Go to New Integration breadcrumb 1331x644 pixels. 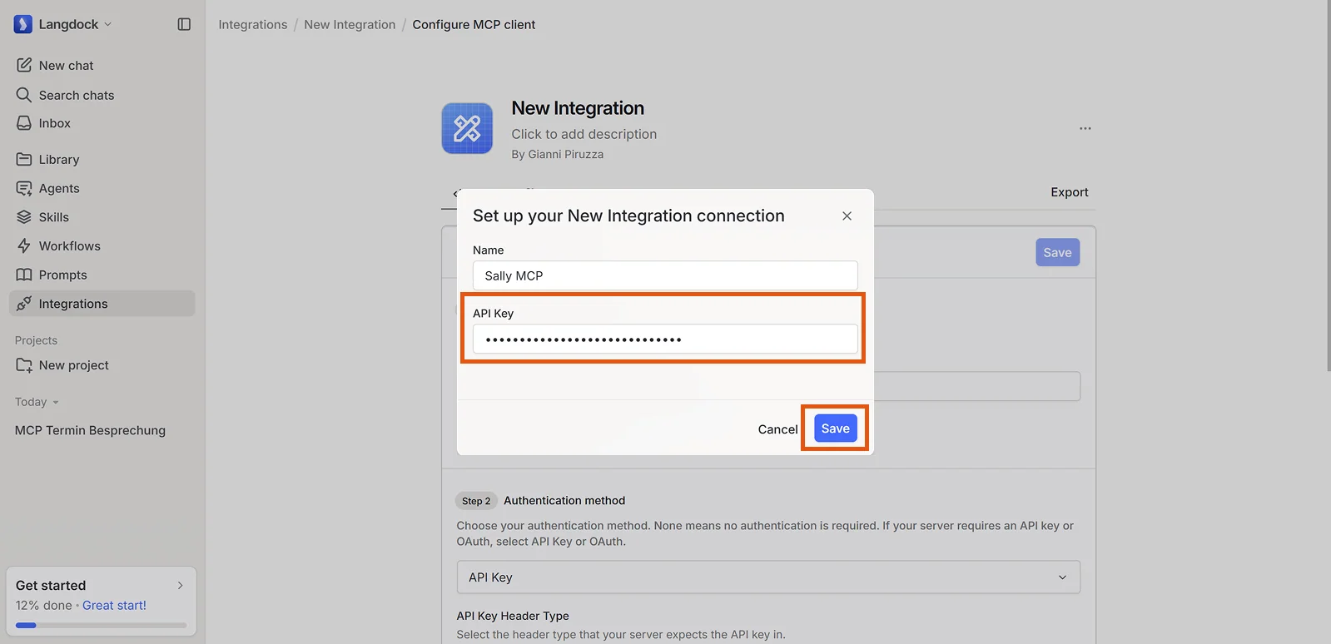(350, 25)
